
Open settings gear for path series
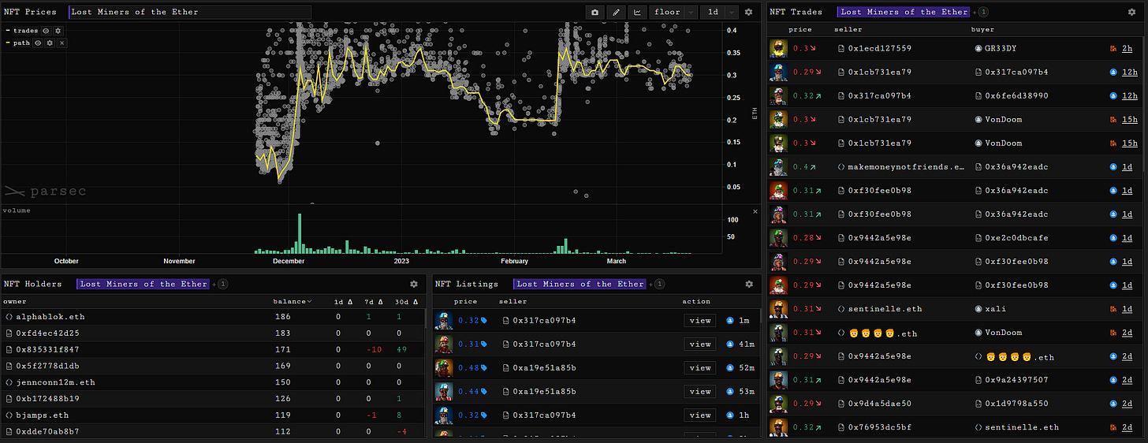(x=50, y=43)
